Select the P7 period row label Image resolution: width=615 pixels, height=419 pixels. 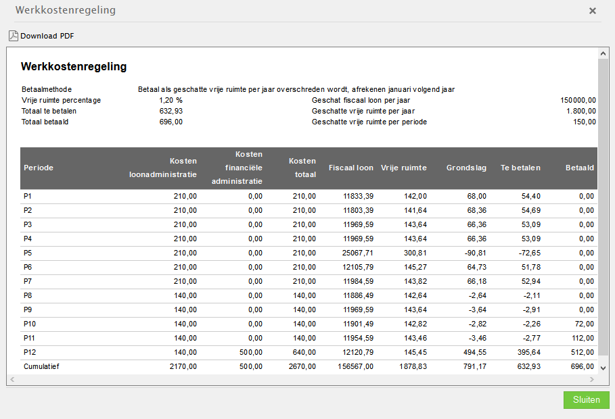[28, 281]
